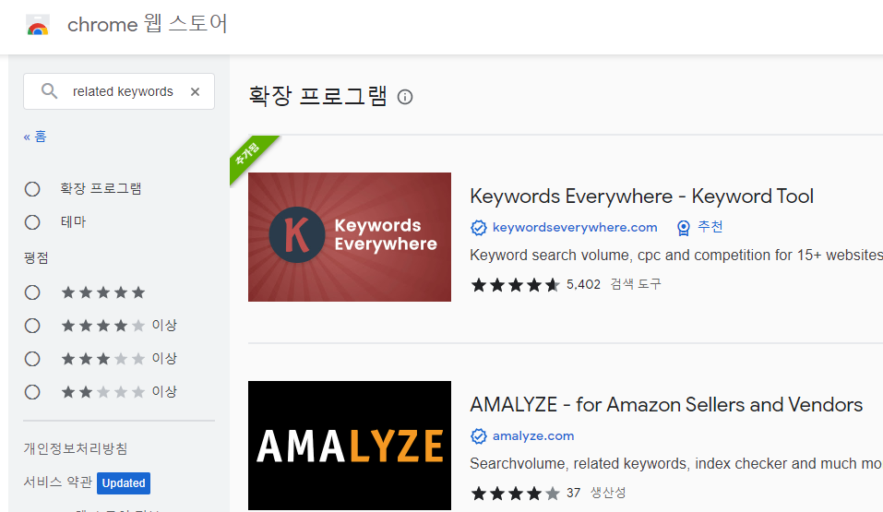This screenshot has height=512, width=883.
Task: Click the 확장 프로그램 results heading
Action: [x=318, y=96]
